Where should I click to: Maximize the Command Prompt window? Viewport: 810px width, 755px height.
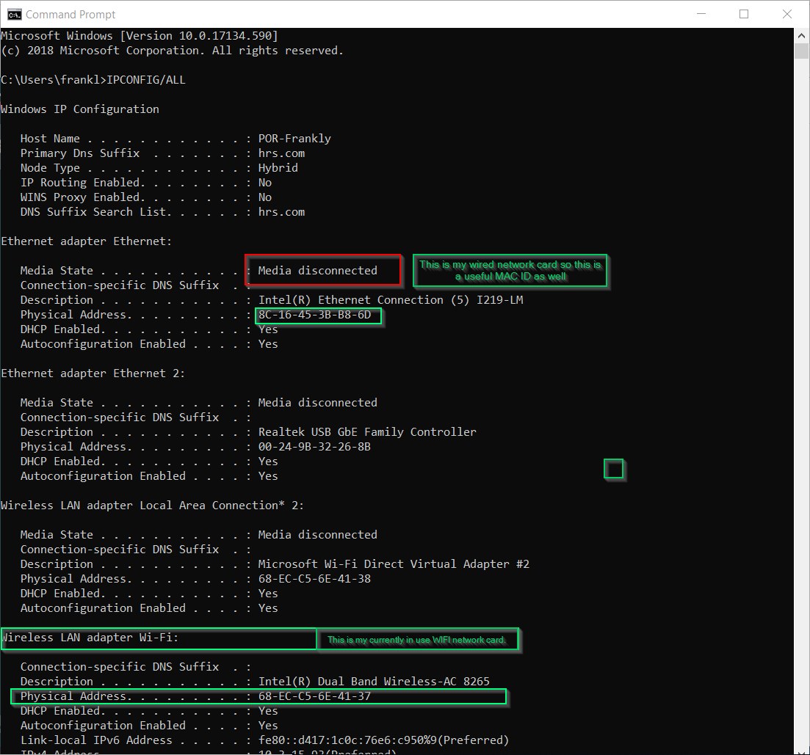point(744,14)
